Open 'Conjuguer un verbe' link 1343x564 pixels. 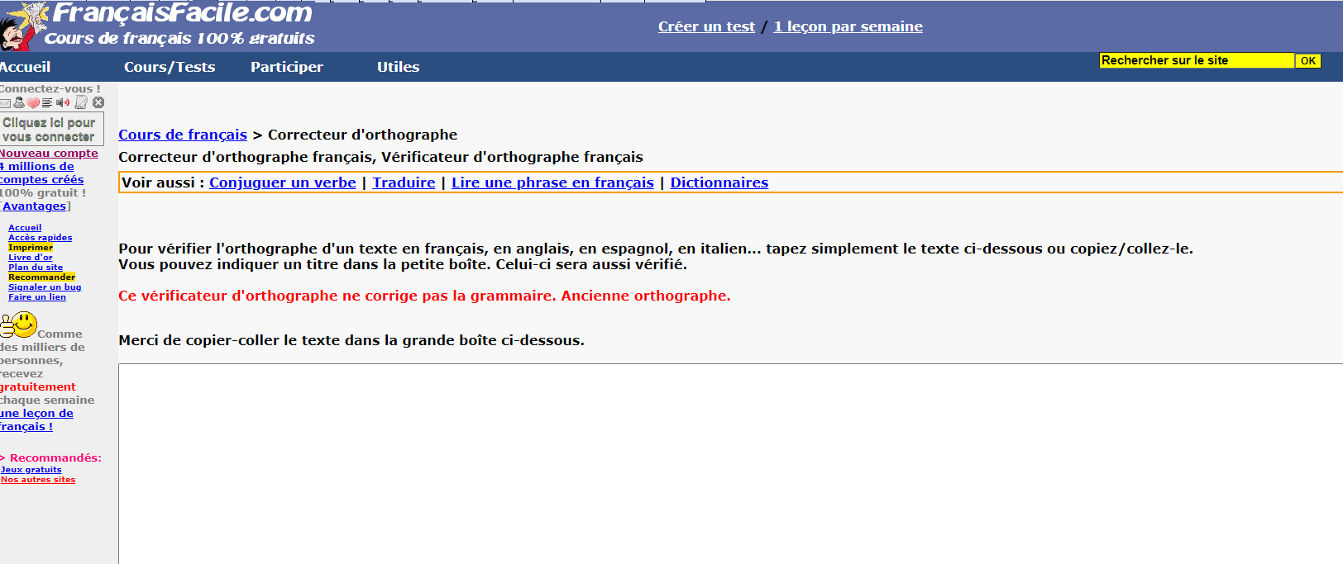[x=283, y=182]
